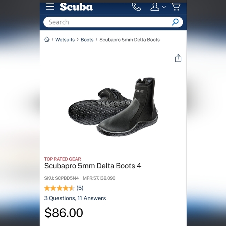
Task: Click the TOP RATED GEAR label
Action: pos(63,159)
